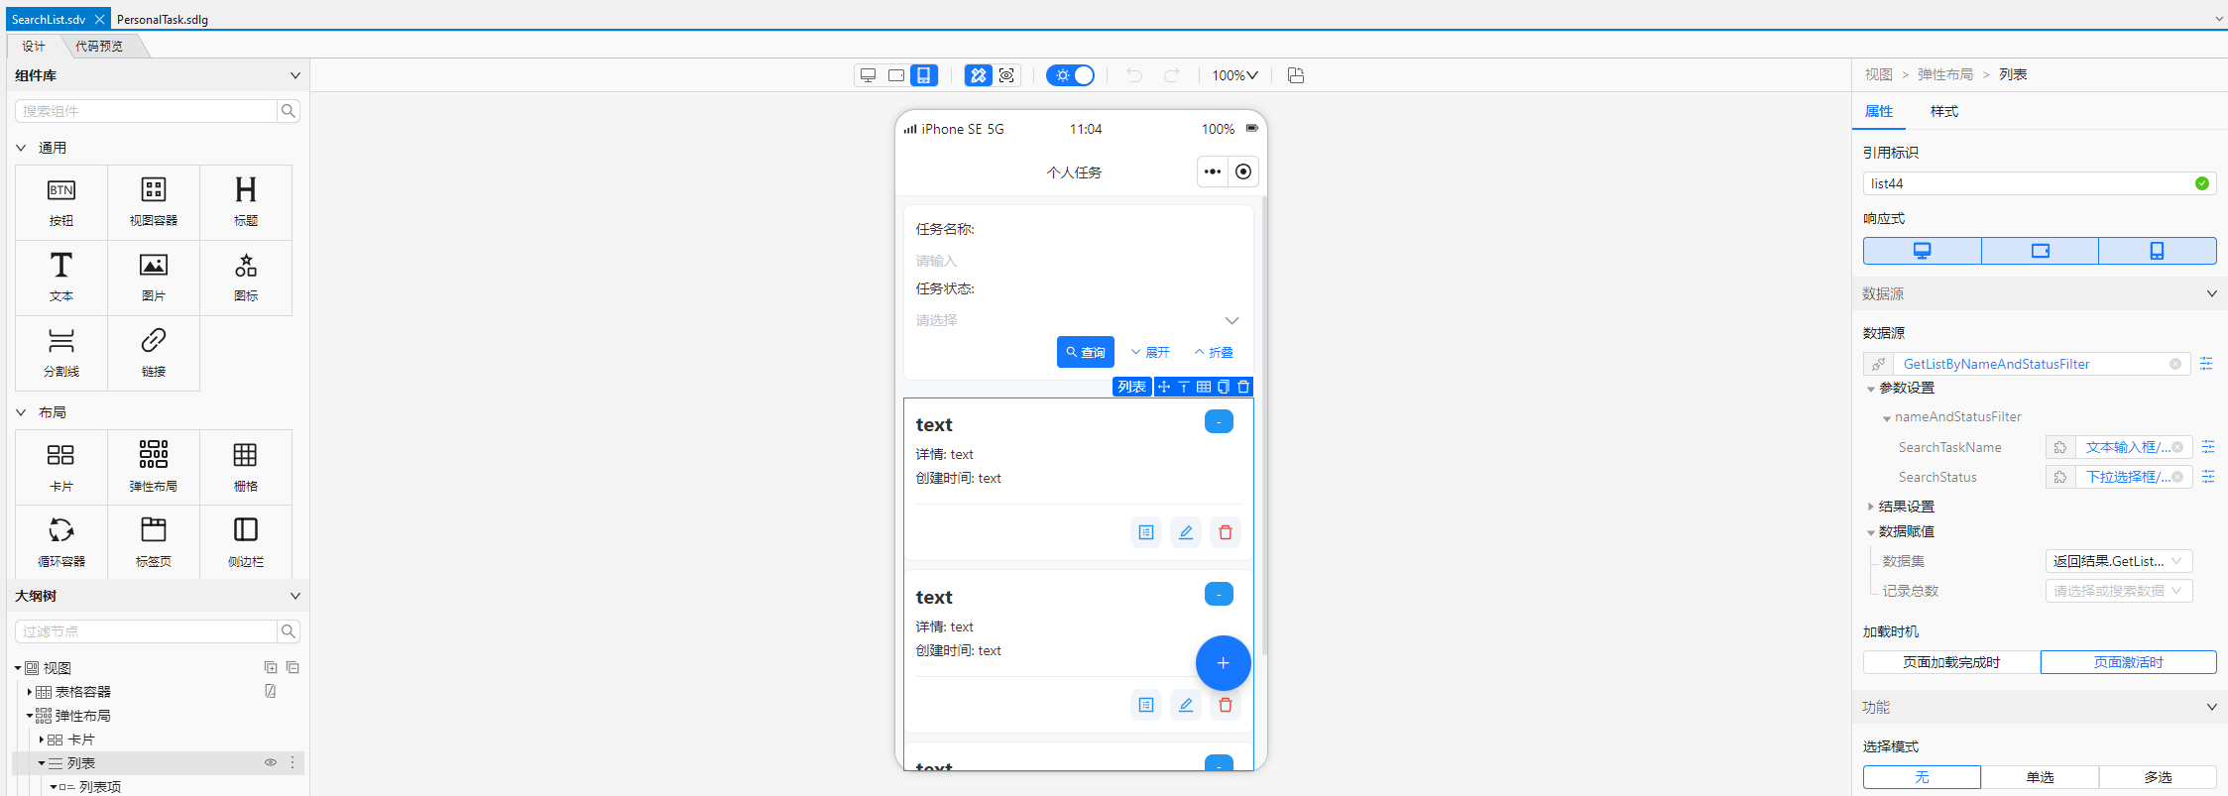Select the 文本 text component
This screenshot has height=796, width=2228.
(x=61, y=278)
